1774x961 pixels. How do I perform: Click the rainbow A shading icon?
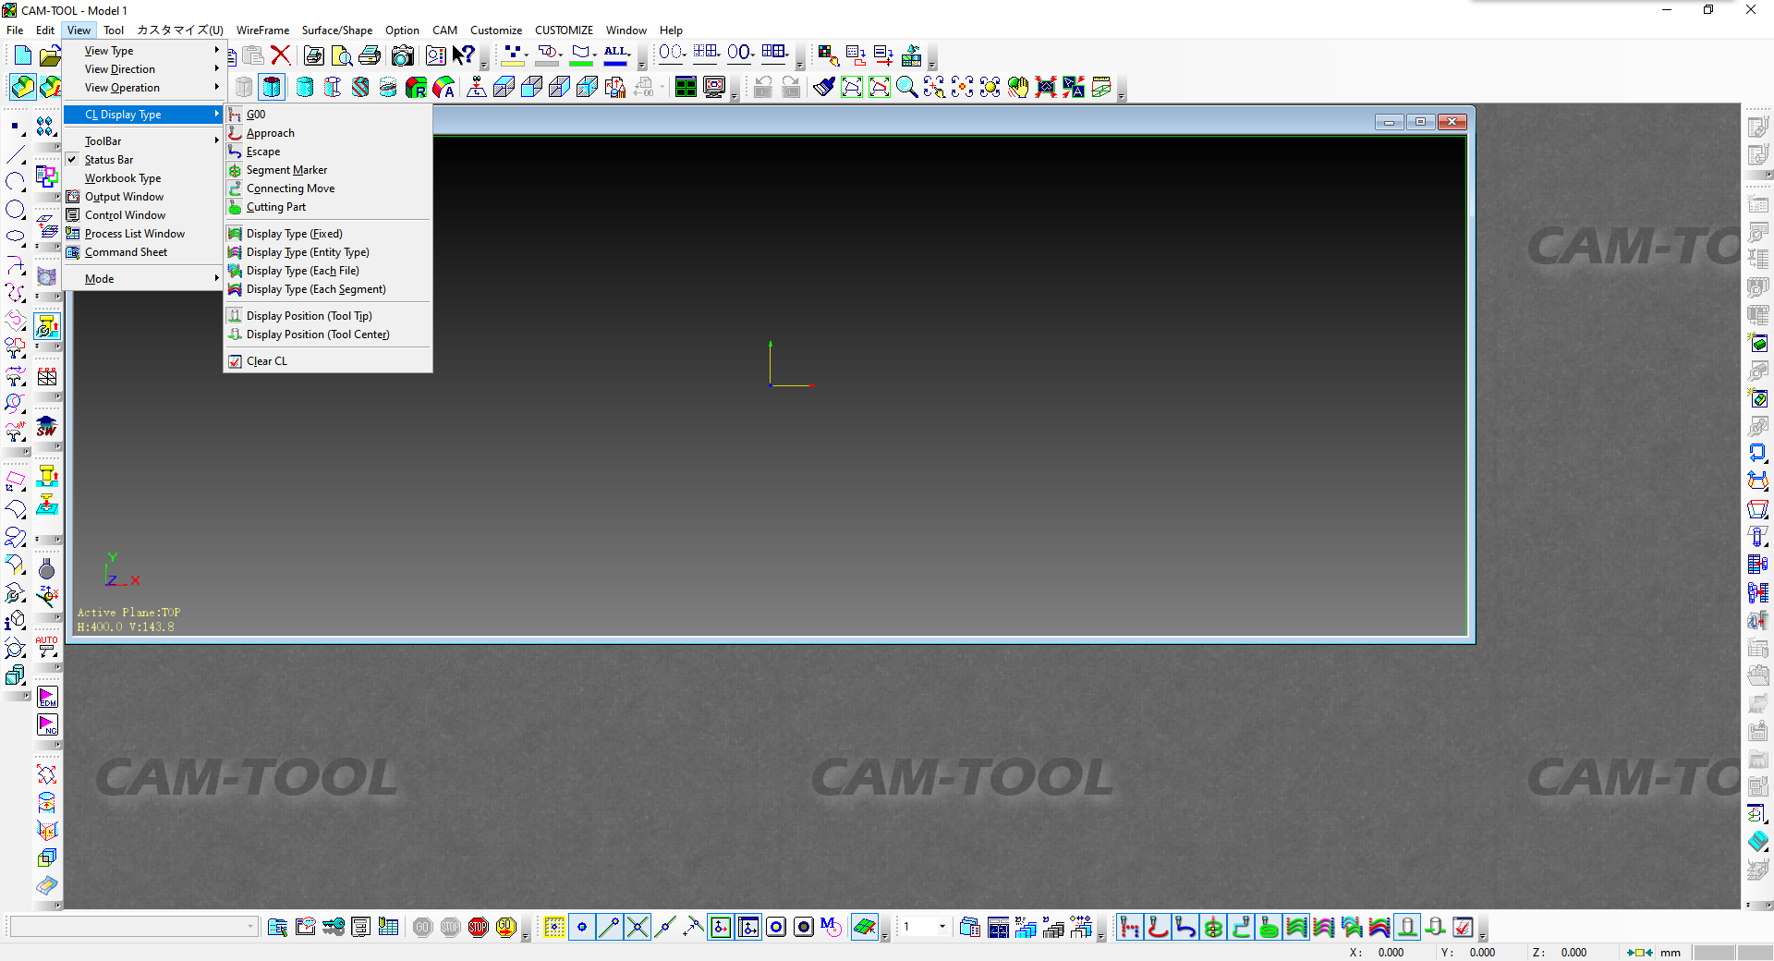pos(444,88)
